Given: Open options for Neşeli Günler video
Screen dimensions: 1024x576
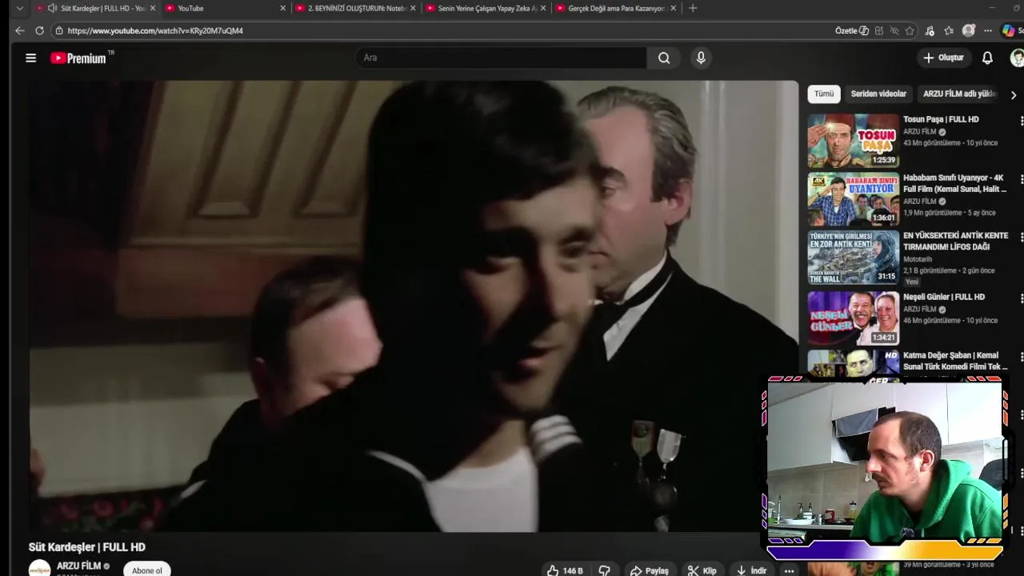Looking at the screenshot, I should [1021, 298].
